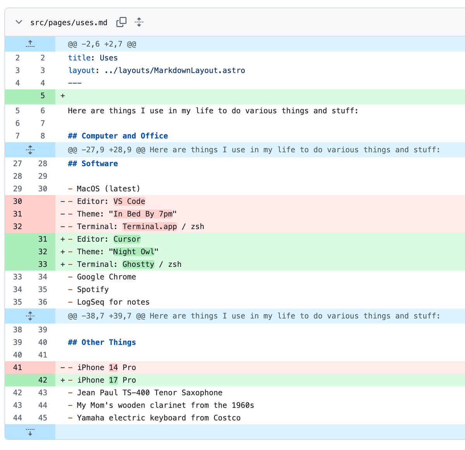465x450 pixels.
Task: Click the 'LogSeq for notes' line
Action: coord(108,302)
